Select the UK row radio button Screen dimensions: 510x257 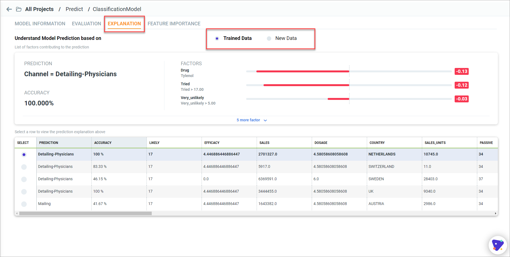[24, 192]
